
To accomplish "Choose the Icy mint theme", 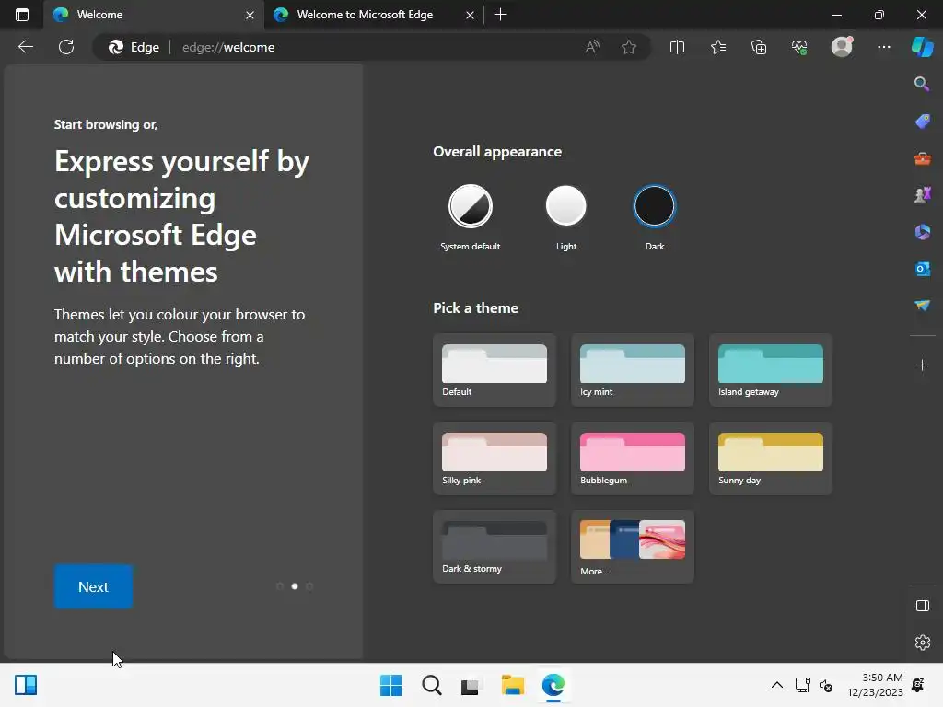I will 632,370.
